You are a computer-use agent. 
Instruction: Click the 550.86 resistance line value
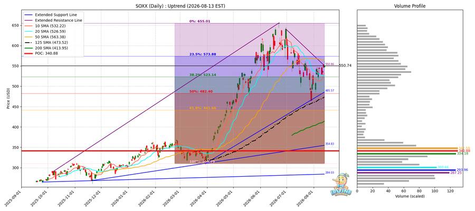coord(329,64)
